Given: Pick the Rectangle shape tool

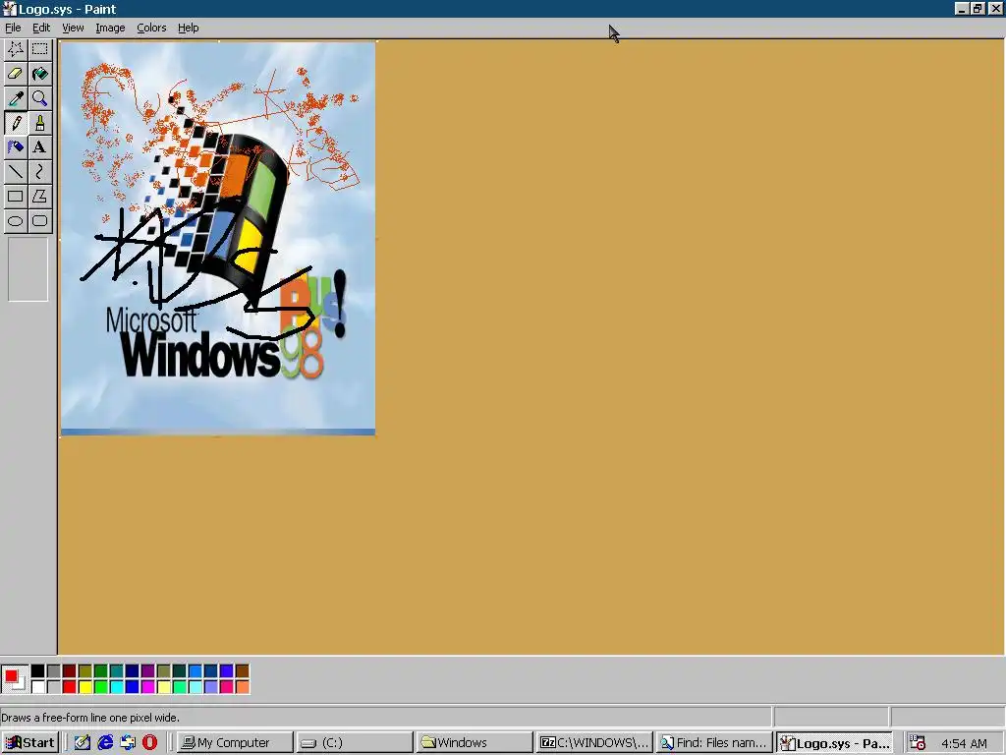Looking at the screenshot, I should point(16,197).
